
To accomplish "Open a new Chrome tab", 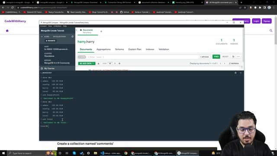I will (x=242, y=3).
